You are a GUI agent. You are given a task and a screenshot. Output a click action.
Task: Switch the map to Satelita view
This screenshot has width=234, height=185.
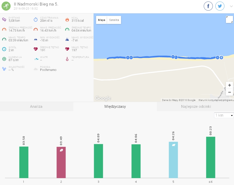[x=114, y=20]
